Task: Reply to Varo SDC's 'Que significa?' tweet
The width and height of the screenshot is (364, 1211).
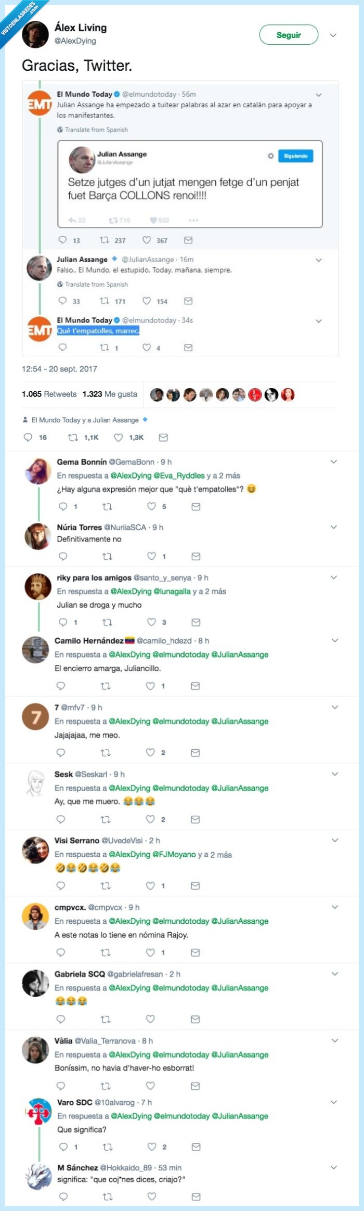Action: click(x=63, y=1146)
